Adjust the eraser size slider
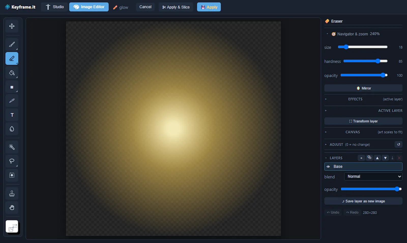 (362, 47)
